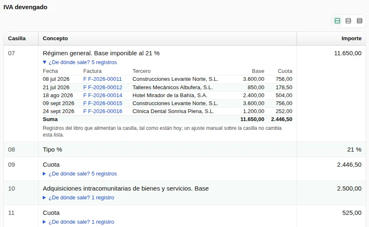The width and height of the screenshot is (369, 227).
Task: Click casilla 09 importe 2.446,50
Action: pyautogui.click(x=349, y=165)
